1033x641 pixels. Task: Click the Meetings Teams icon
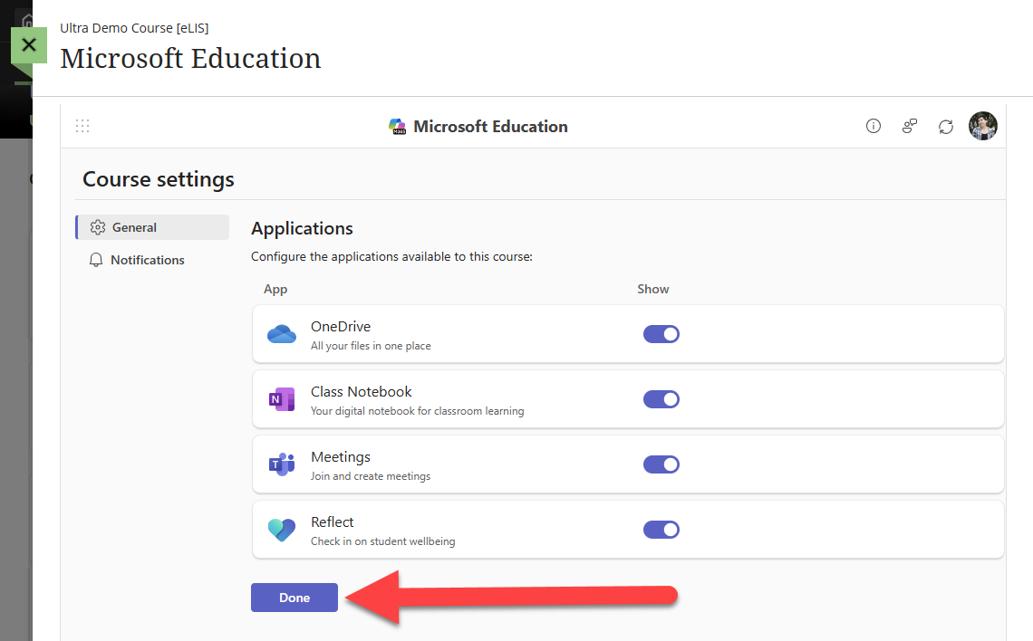(281, 464)
